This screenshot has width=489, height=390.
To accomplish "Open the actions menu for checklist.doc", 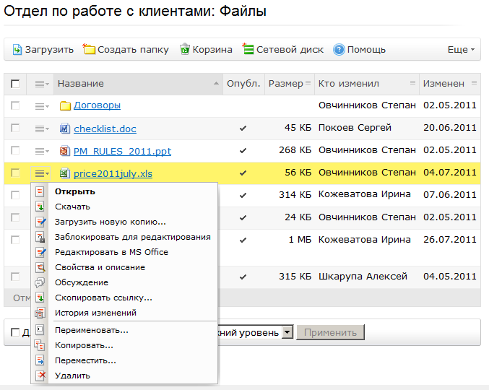I will pyautogui.click(x=42, y=129).
